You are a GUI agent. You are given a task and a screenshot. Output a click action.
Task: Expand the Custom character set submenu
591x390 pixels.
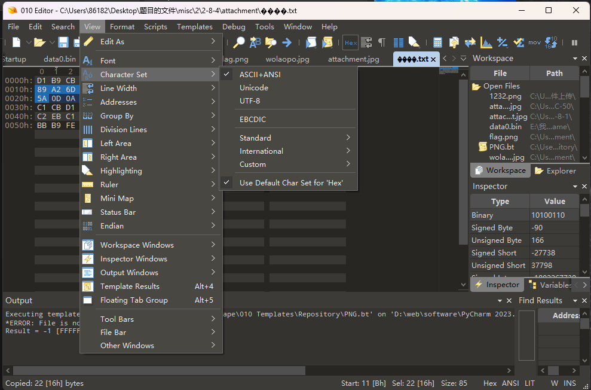coord(289,164)
